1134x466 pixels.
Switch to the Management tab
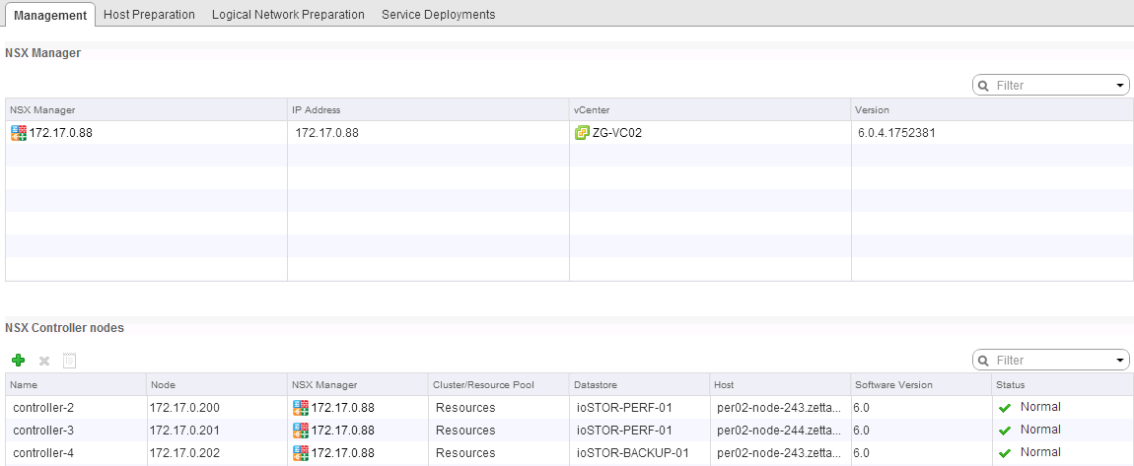50,15
